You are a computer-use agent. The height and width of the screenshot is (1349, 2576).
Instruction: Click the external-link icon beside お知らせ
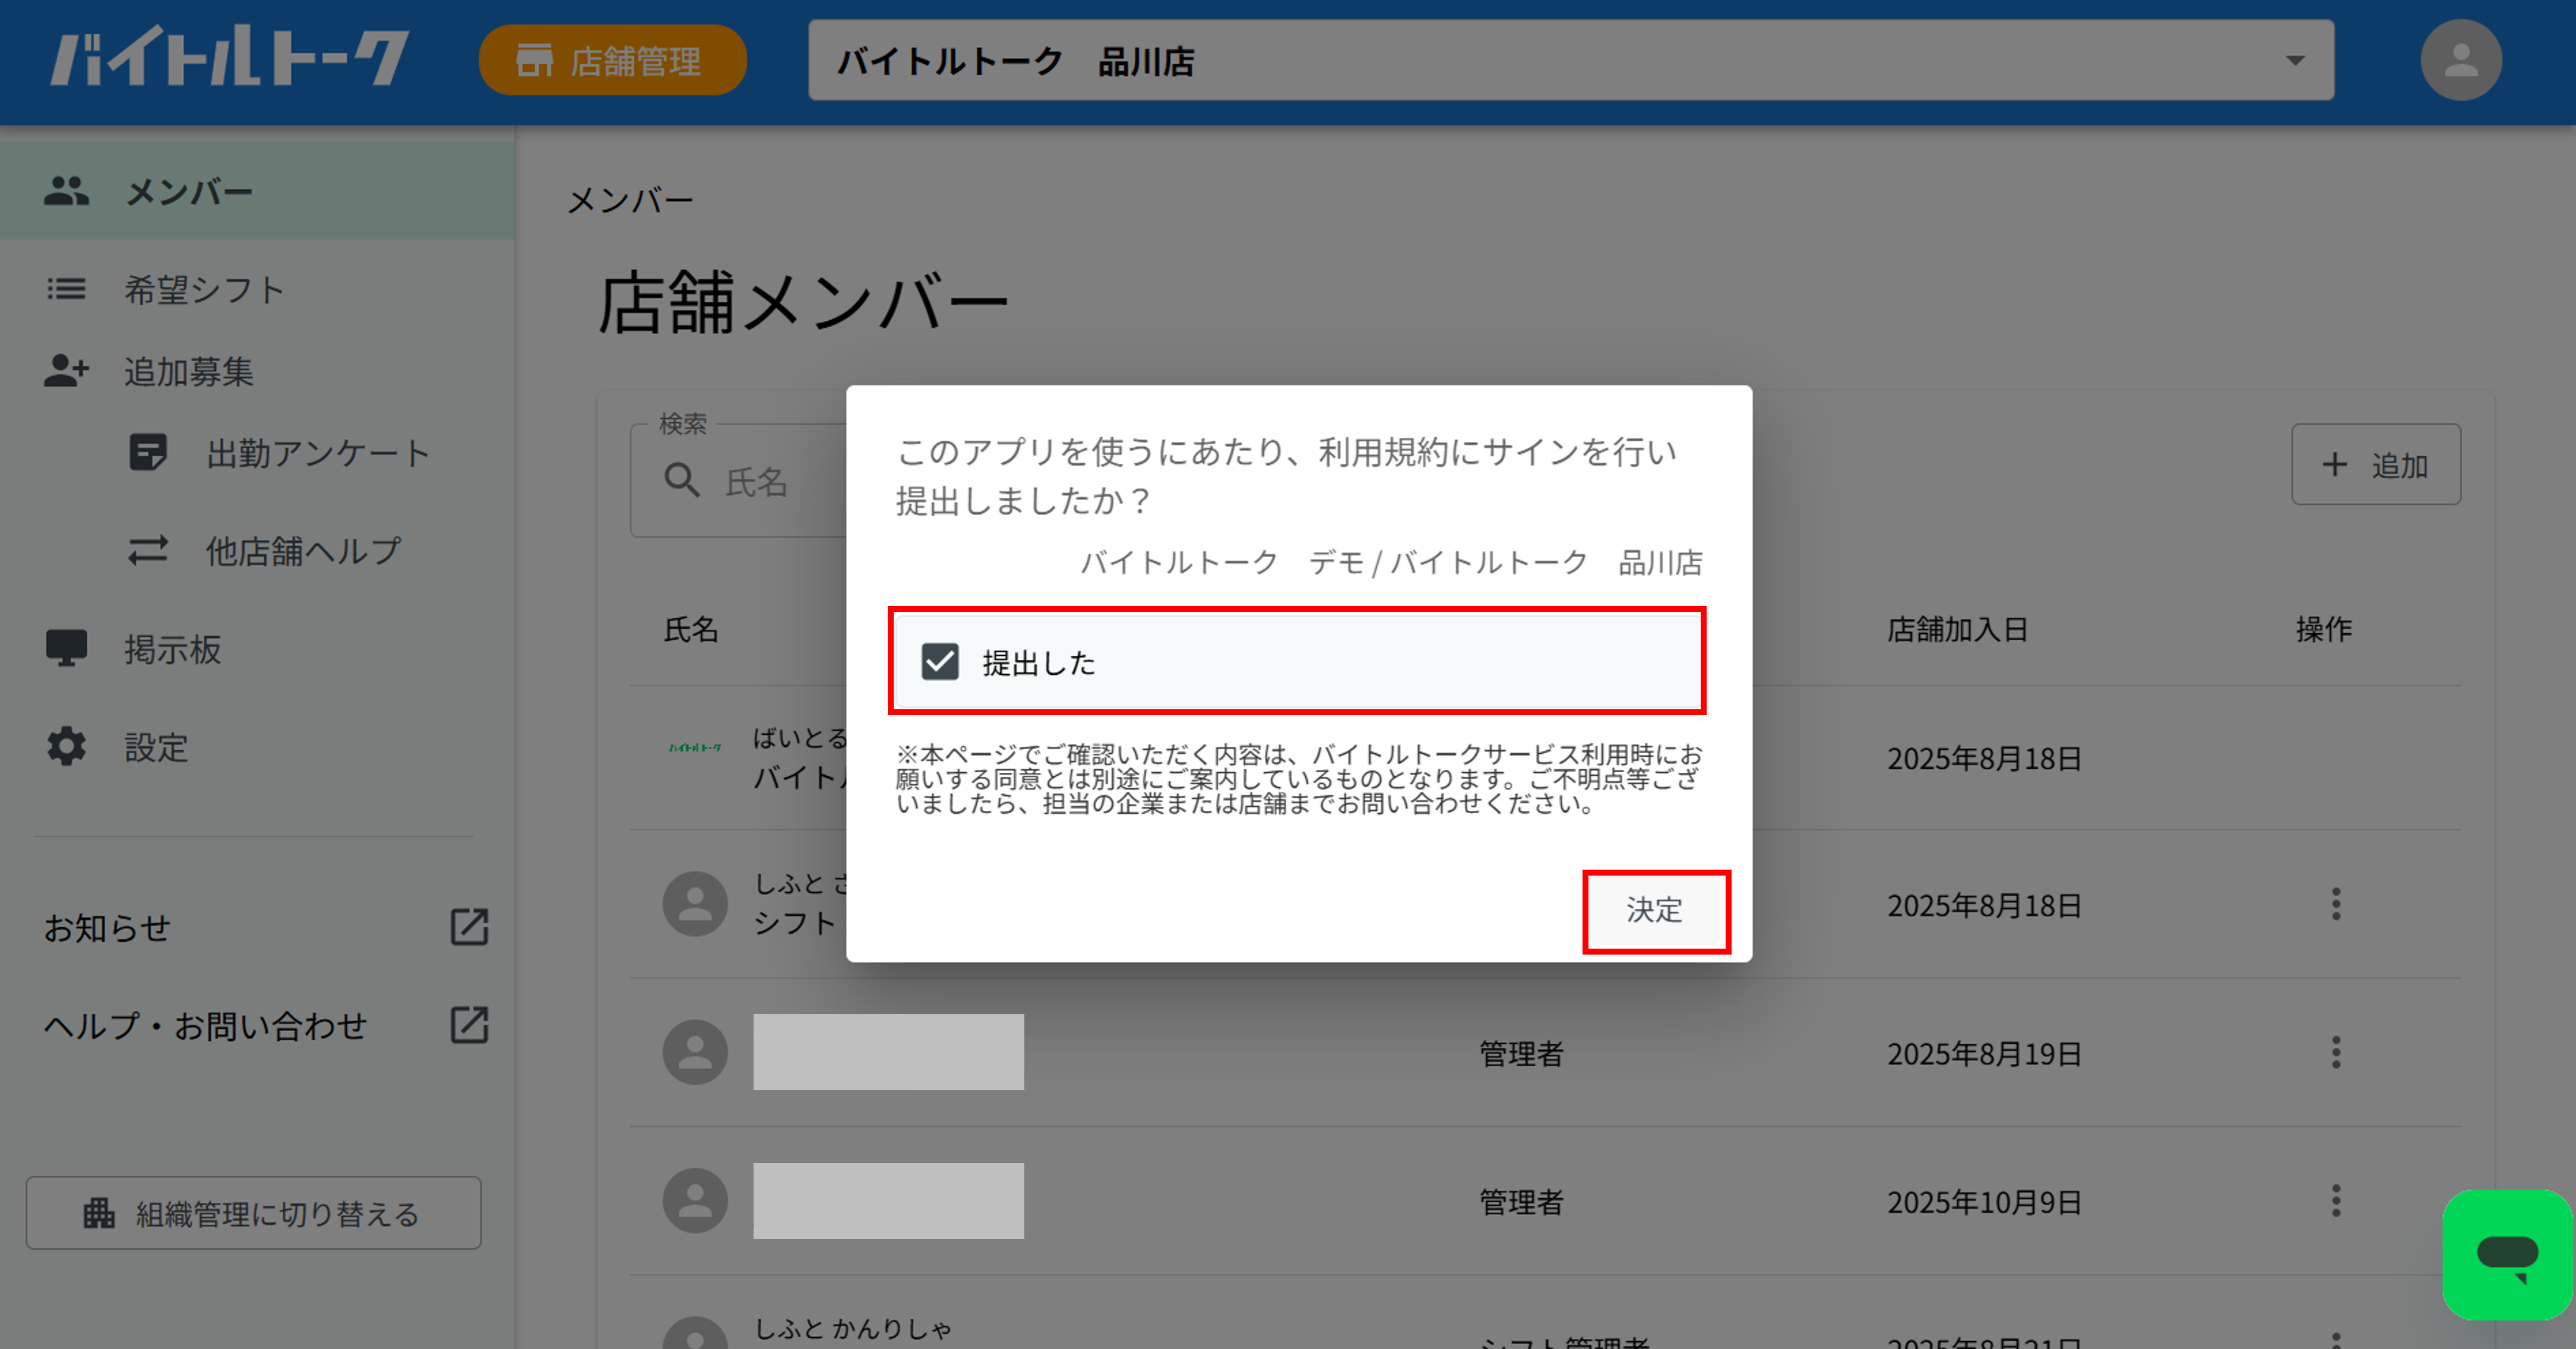469,927
